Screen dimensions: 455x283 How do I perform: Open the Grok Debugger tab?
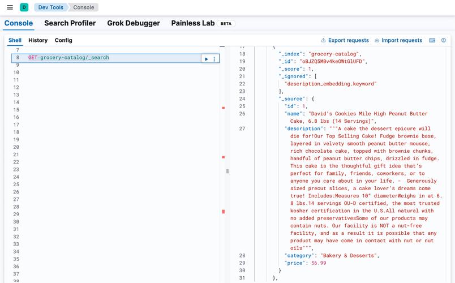134,23
